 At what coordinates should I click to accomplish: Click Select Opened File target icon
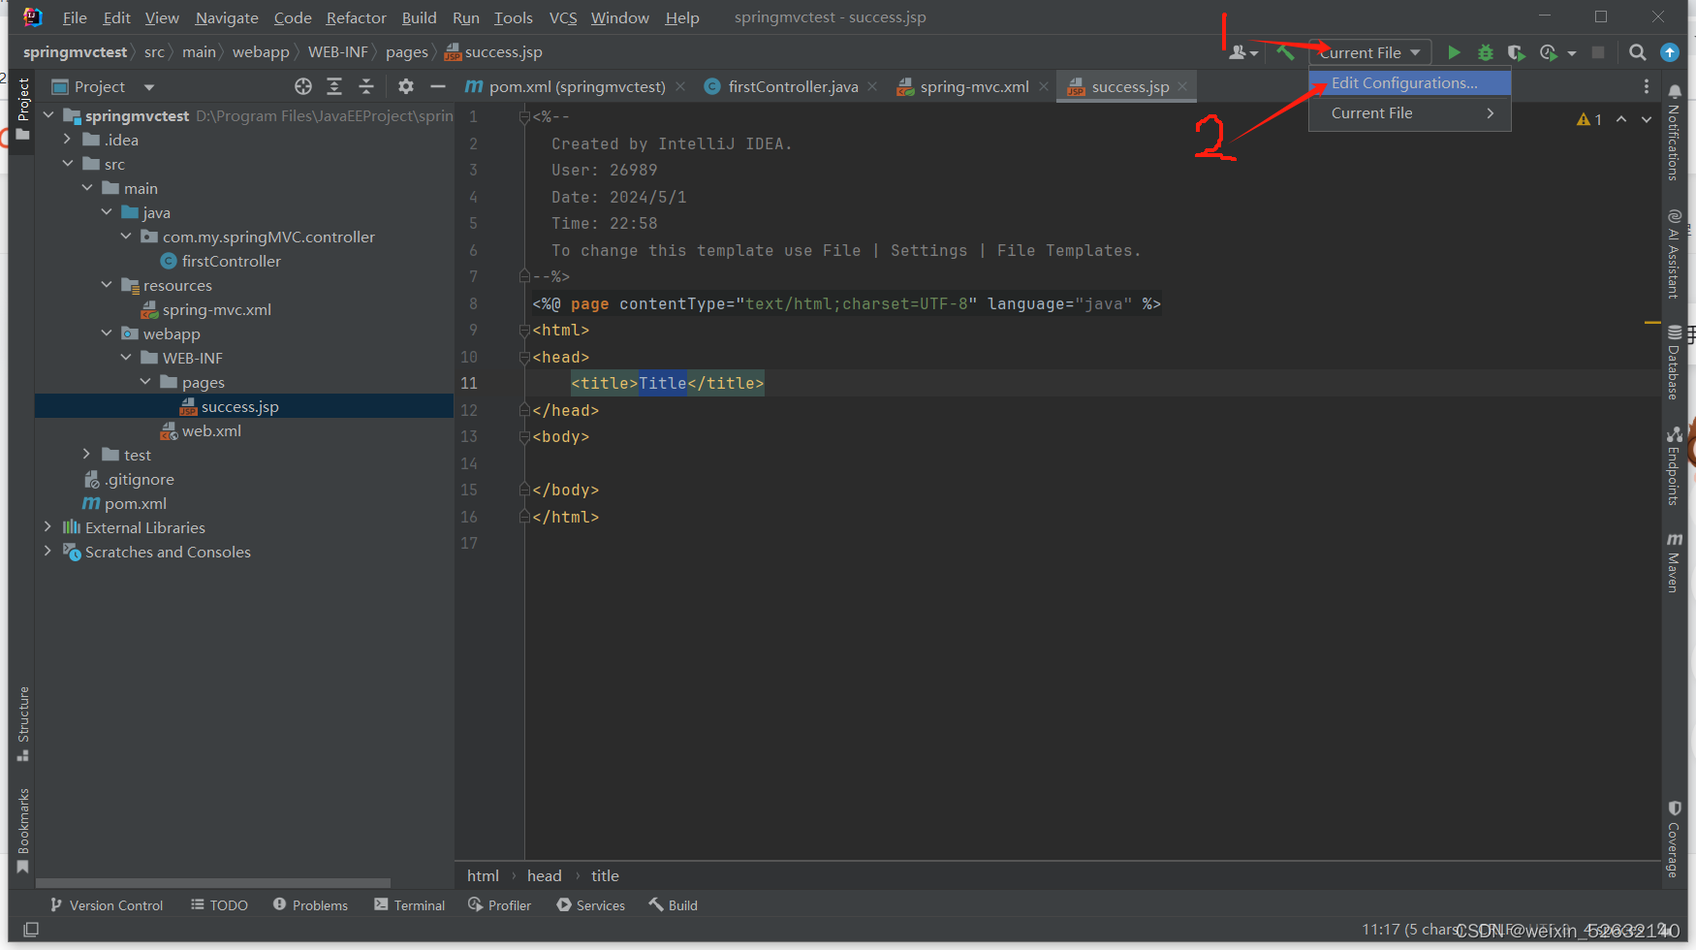303,86
